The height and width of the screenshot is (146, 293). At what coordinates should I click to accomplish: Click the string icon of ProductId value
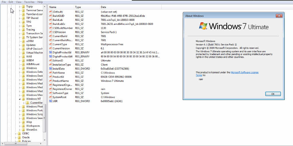click(x=50, y=77)
